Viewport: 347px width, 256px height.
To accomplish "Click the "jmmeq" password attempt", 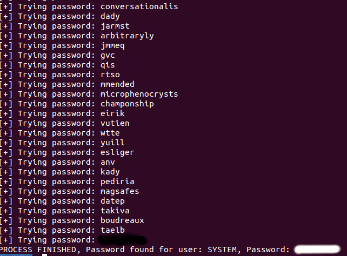I will click(112, 45).
